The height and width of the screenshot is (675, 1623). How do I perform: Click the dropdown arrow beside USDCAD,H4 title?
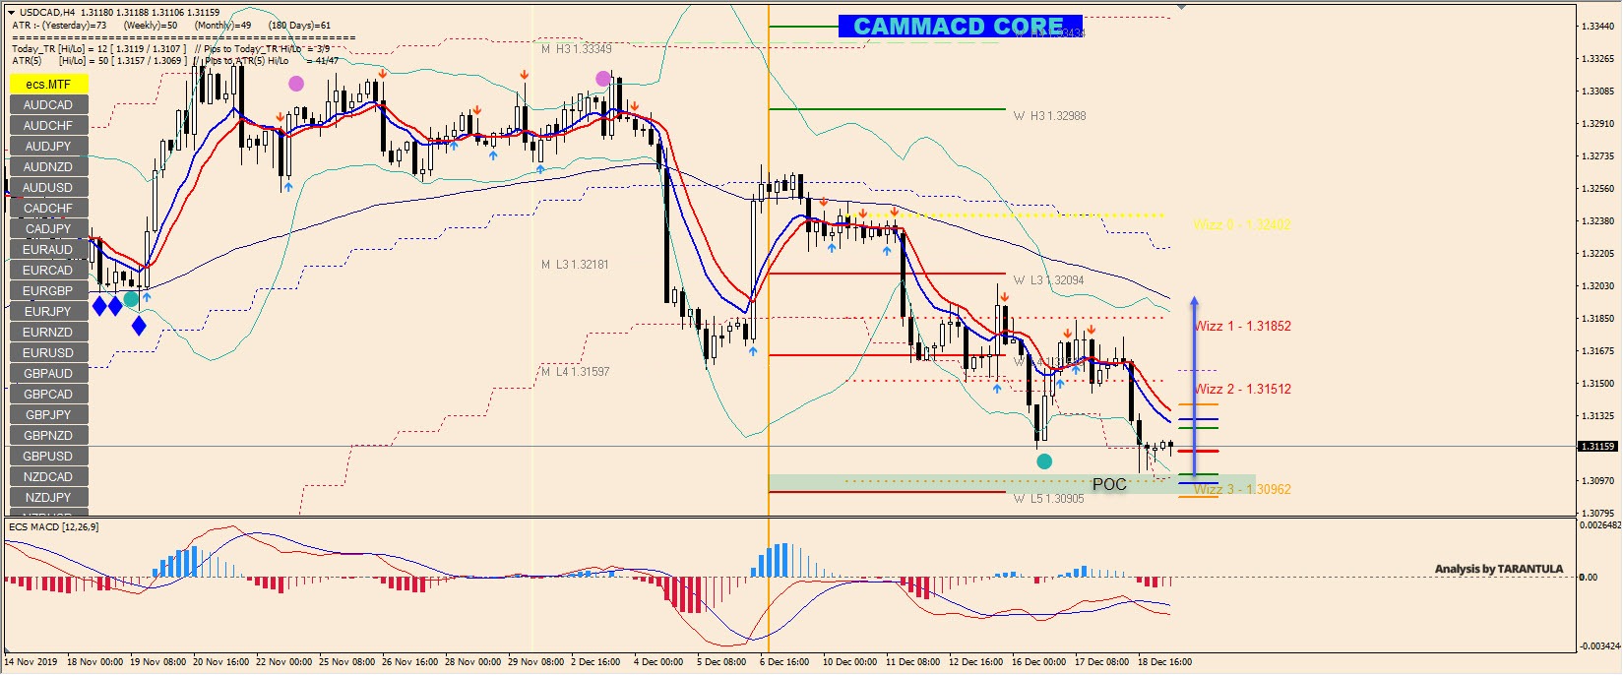11,13
